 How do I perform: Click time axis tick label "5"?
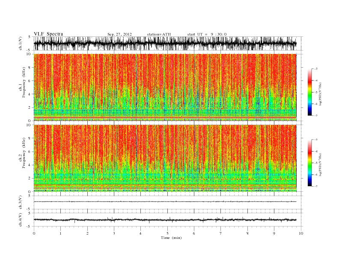click(167, 233)
